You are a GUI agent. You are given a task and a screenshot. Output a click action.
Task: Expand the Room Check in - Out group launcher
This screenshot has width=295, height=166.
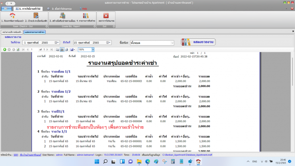coord(47,26)
